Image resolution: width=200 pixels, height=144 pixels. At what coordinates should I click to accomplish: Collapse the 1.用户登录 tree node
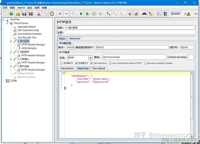coord(11,41)
